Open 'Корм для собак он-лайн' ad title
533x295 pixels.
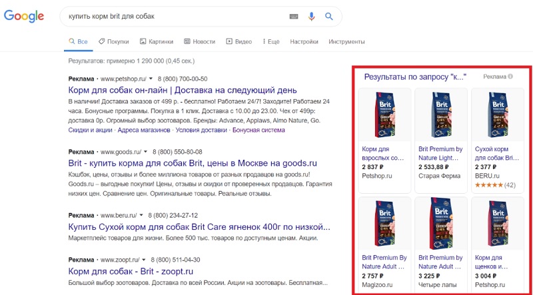(x=183, y=90)
